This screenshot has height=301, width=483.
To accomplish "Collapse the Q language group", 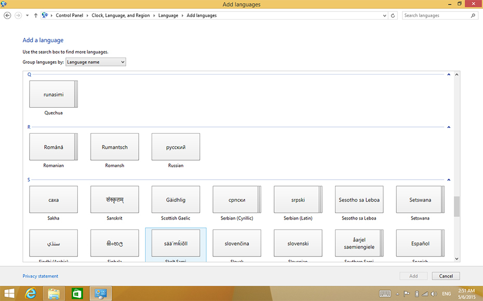I will pyautogui.click(x=449, y=75).
